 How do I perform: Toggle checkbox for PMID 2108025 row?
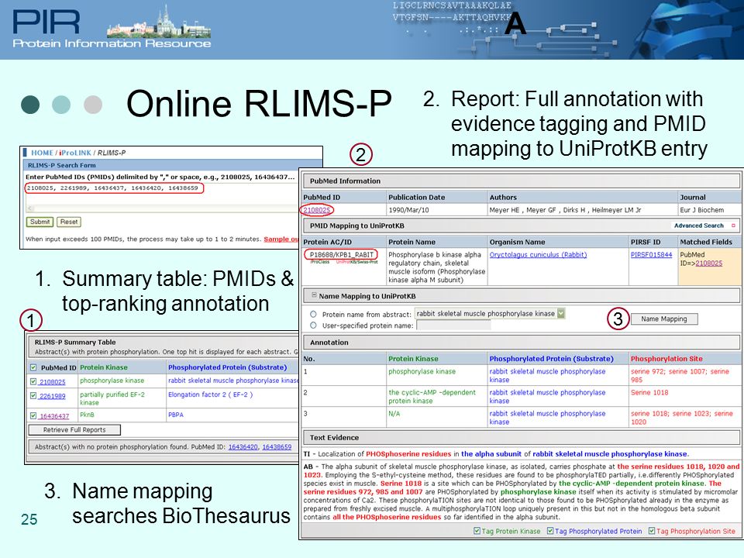[x=33, y=381]
